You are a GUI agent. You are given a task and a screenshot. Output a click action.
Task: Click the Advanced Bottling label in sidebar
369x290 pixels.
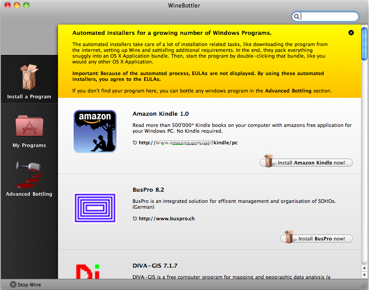(29, 194)
